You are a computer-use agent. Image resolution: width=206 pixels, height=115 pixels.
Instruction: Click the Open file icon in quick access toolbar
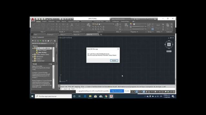40,19
